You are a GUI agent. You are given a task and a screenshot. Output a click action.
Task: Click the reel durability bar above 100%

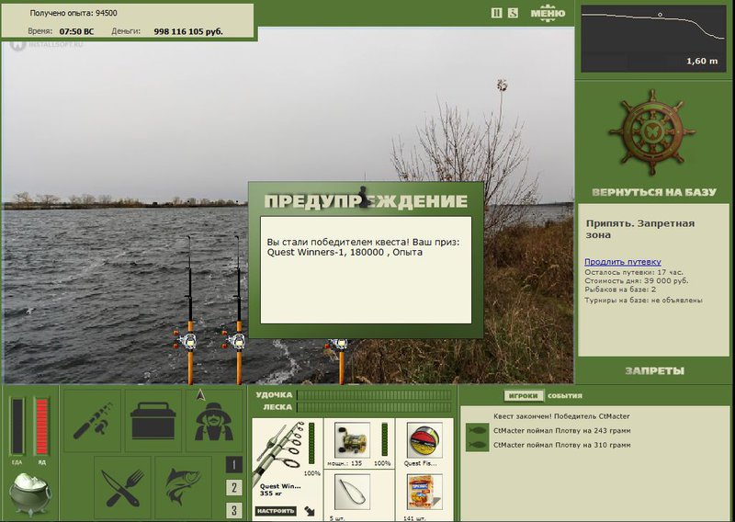[x=385, y=439]
